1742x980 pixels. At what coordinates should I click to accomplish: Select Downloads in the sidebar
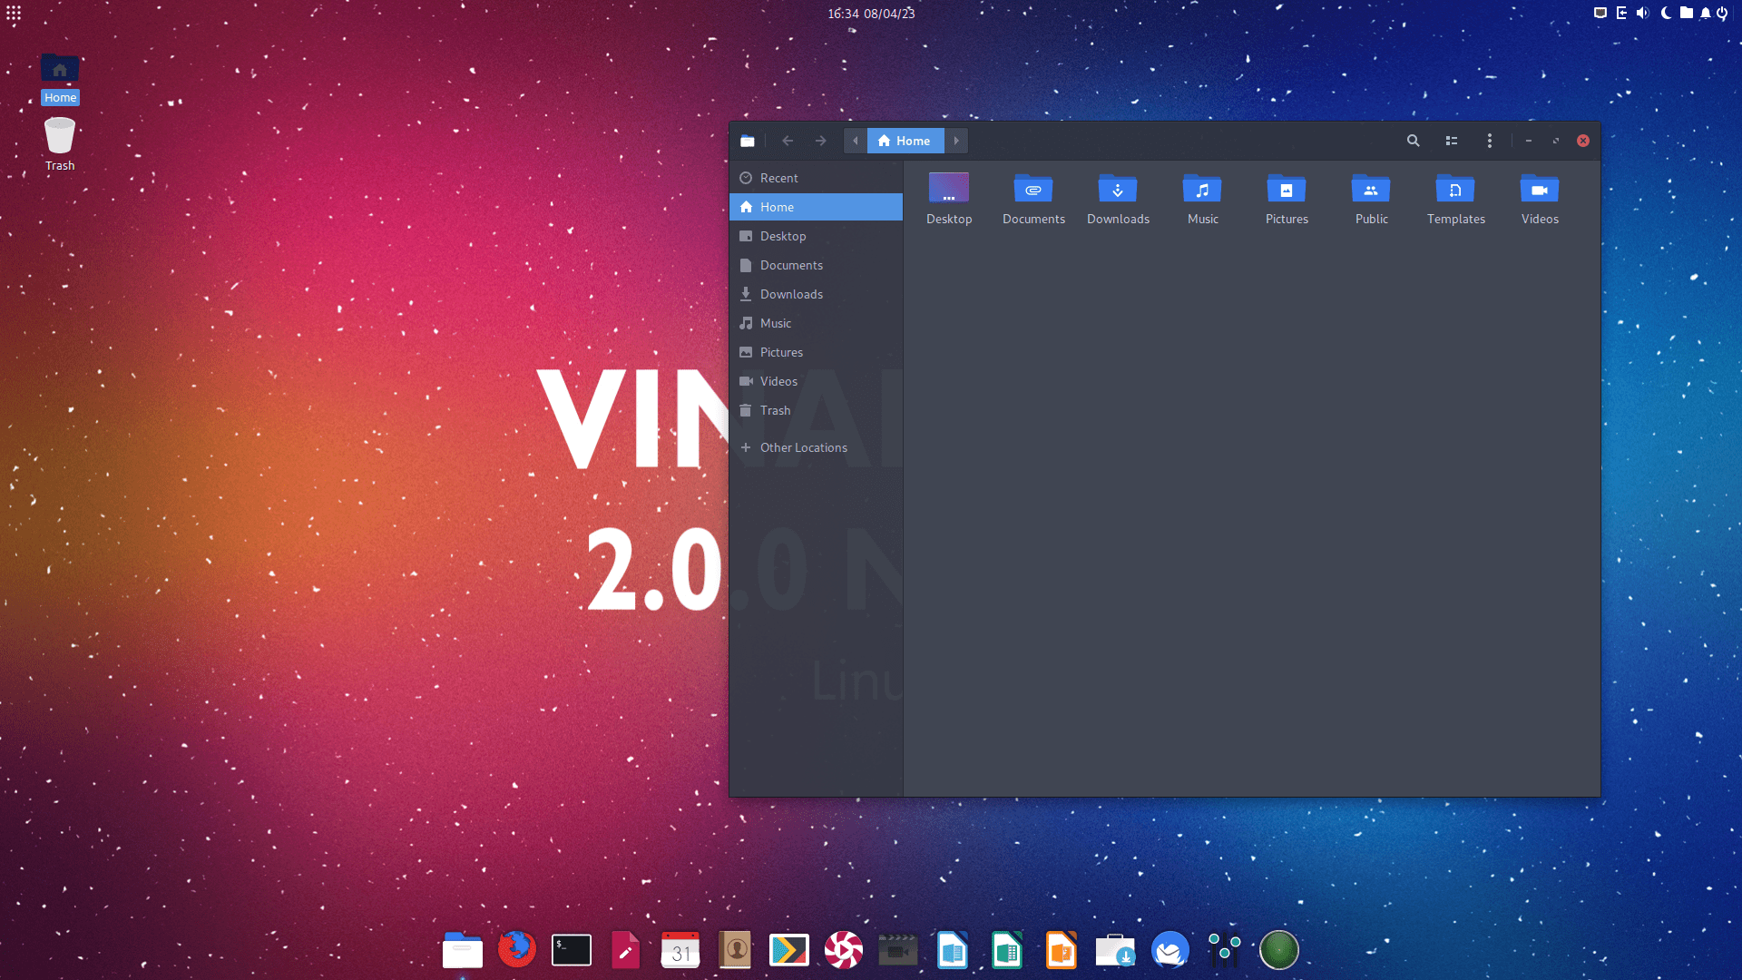pyautogui.click(x=816, y=294)
